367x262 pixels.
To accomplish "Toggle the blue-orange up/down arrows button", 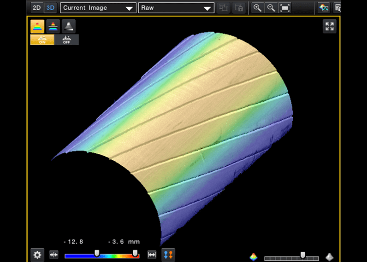I will coord(168,255).
